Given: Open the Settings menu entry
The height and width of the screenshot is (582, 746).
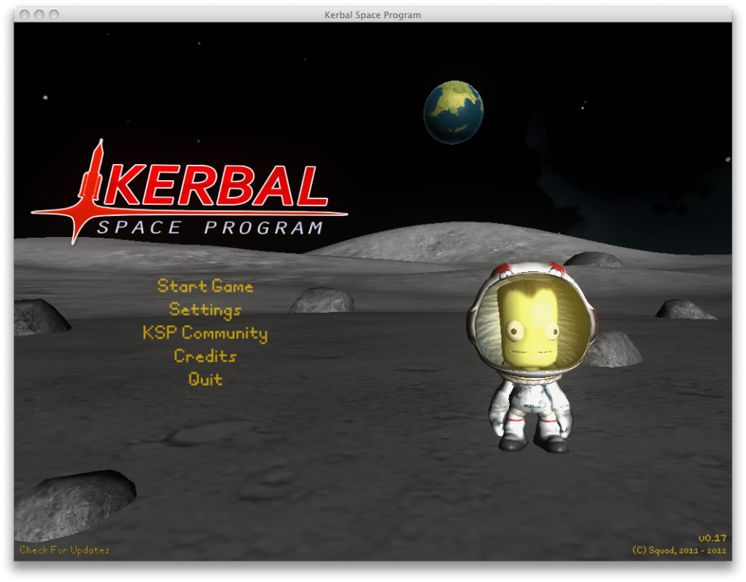Looking at the screenshot, I should coord(205,310).
